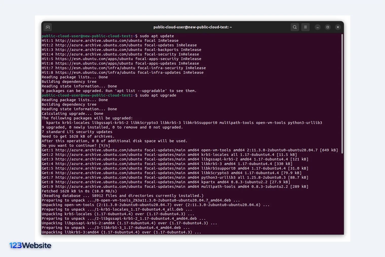
Task: Click 'Need to get 1628 kB' line
Action: coord(78,136)
